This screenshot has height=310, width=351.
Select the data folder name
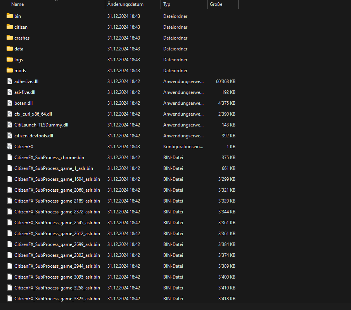point(19,49)
